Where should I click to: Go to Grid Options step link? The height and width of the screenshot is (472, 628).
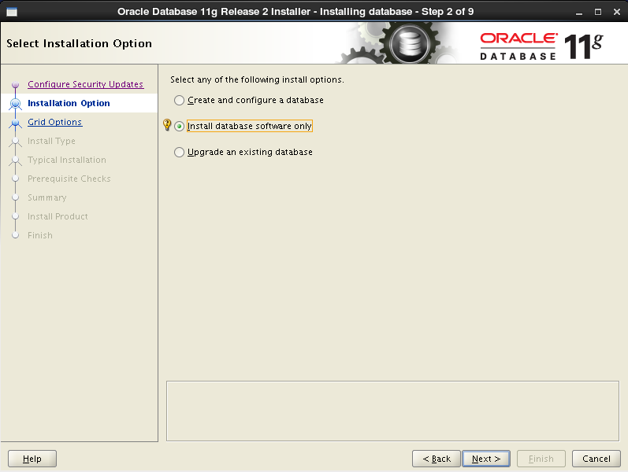pyautogui.click(x=55, y=122)
